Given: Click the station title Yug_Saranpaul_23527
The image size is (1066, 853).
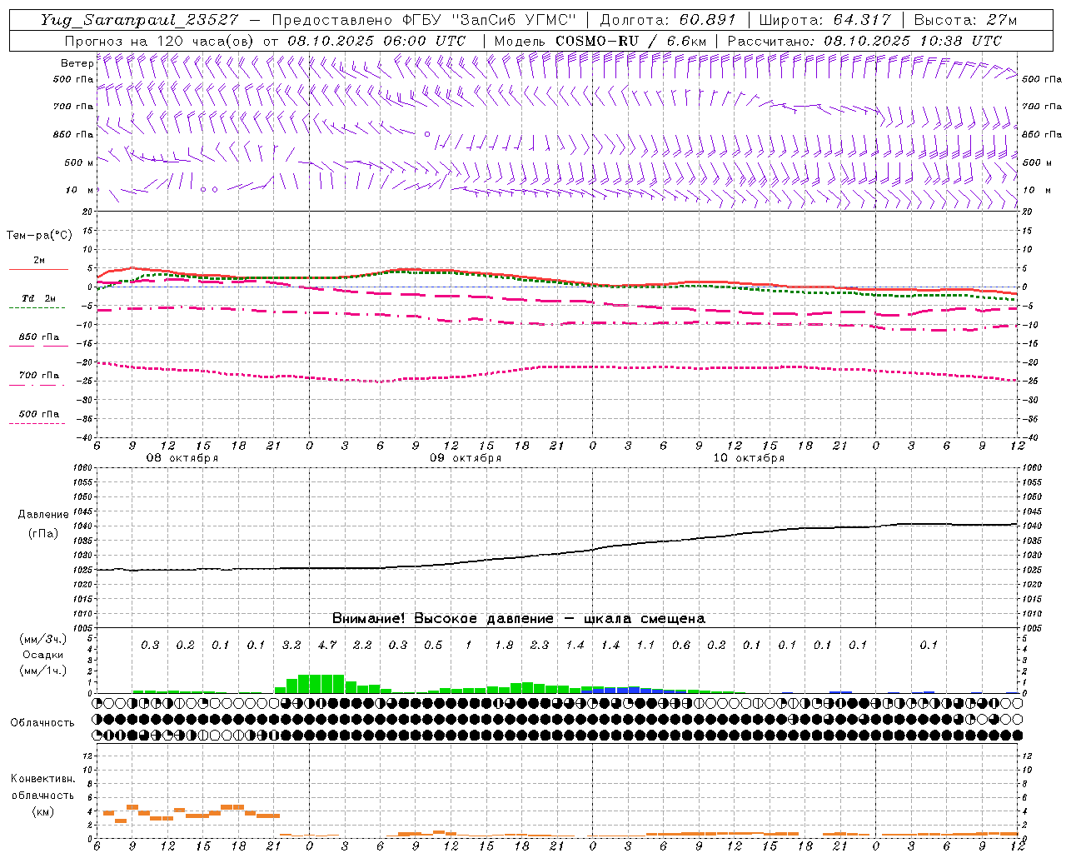Looking at the screenshot, I should click(x=139, y=20).
